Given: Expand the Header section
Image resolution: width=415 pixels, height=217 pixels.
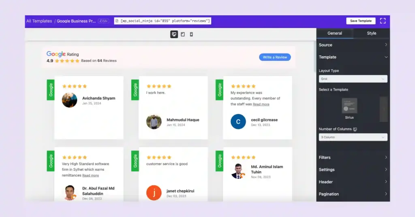Looking at the screenshot, I should [353, 182].
